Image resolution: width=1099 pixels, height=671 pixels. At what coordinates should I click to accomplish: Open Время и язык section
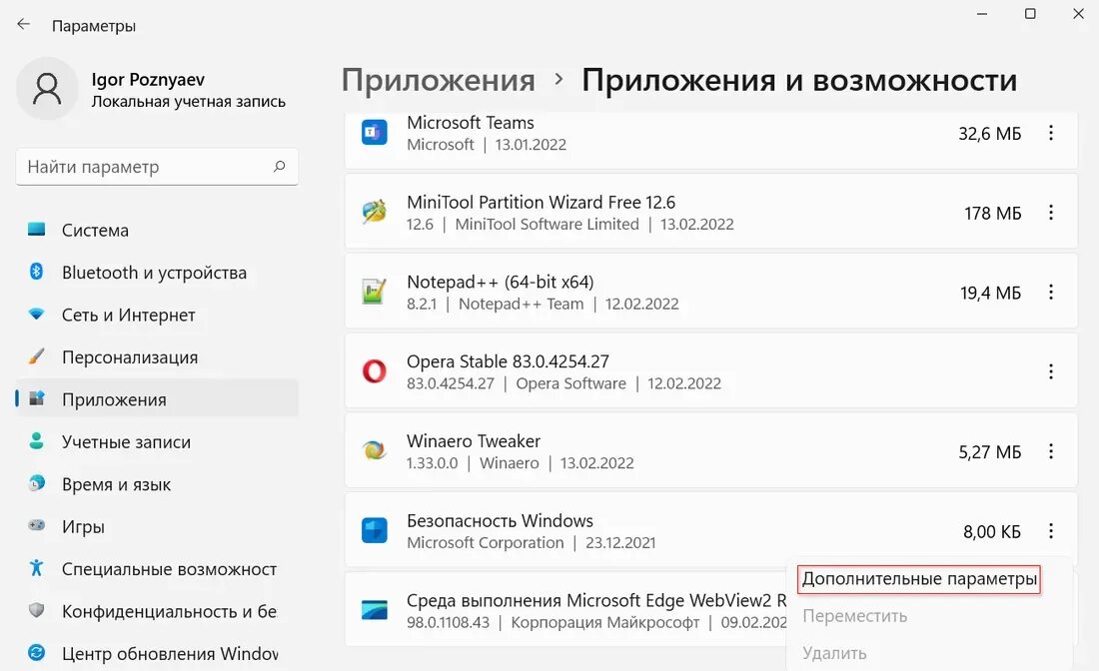pyautogui.click(x=157, y=484)
